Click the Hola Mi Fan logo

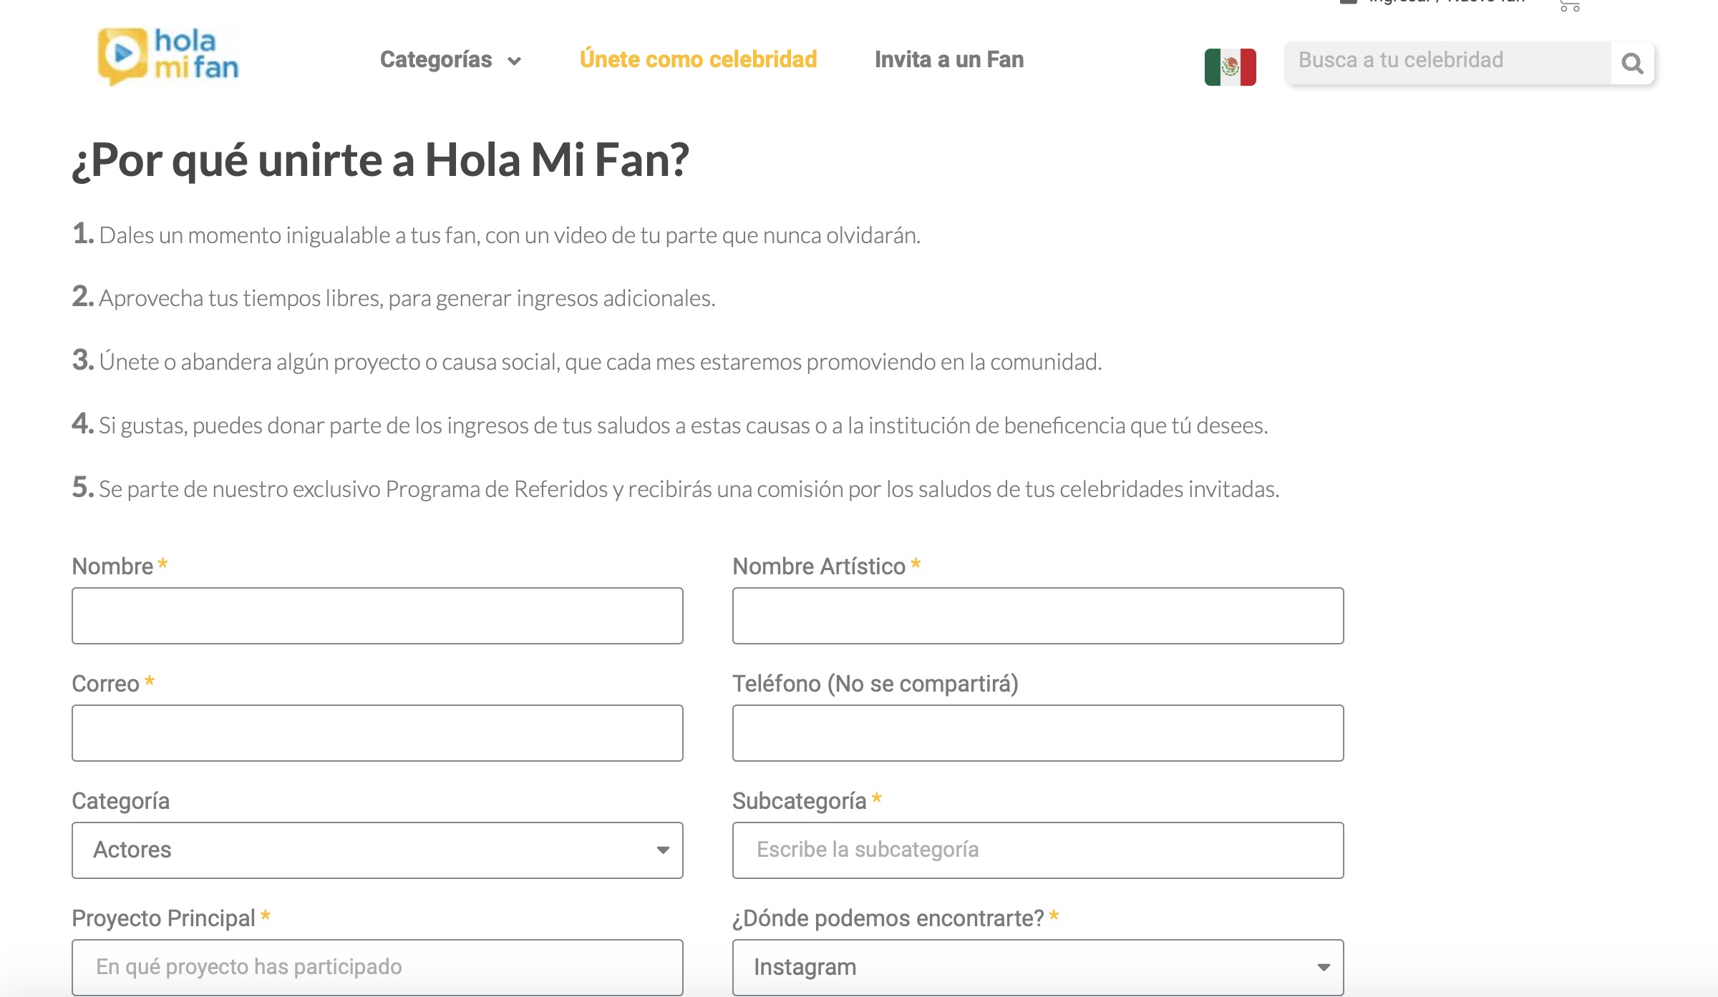[168, 56]
